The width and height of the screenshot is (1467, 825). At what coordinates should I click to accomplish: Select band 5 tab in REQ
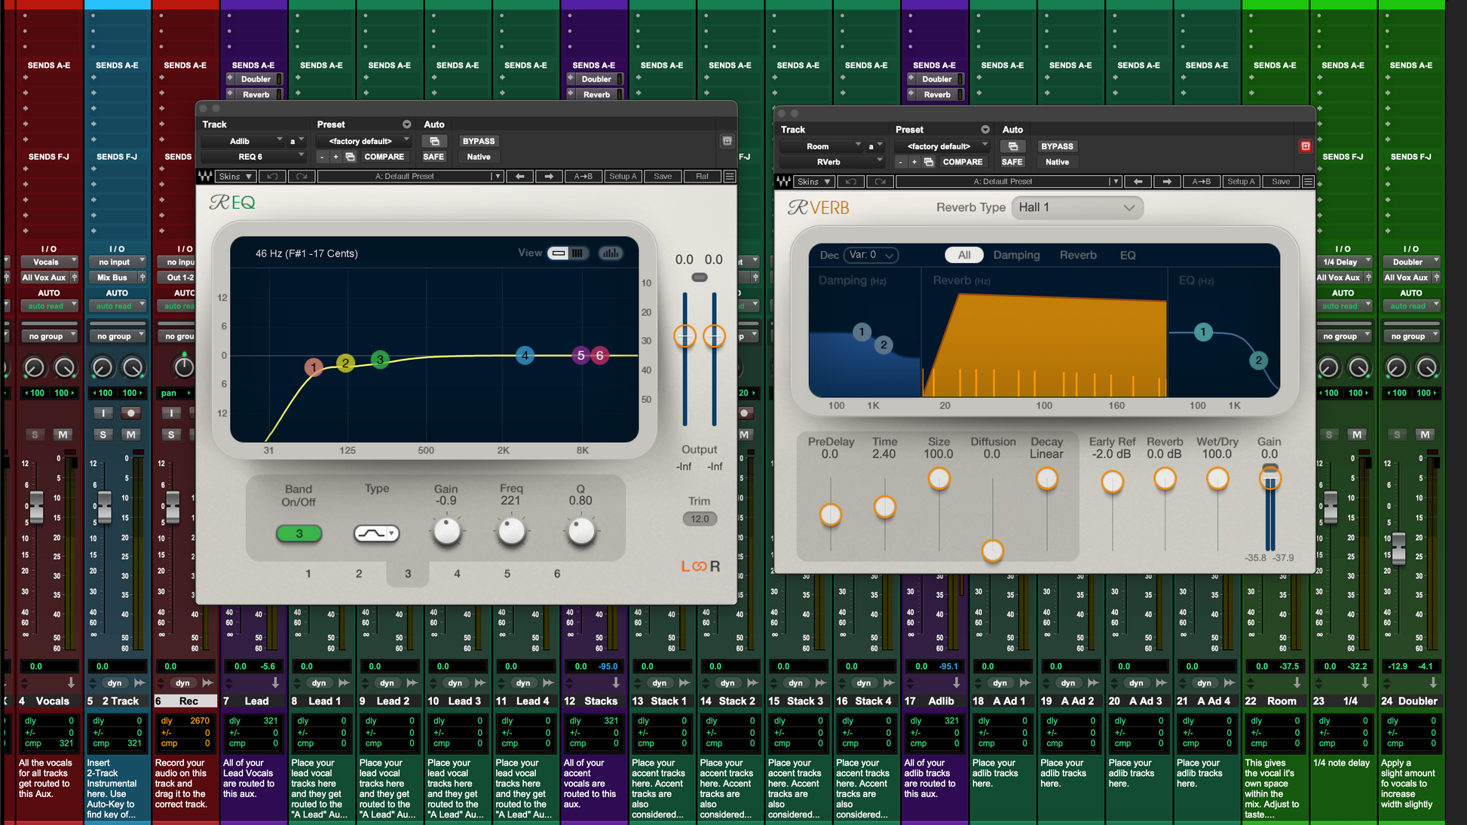pos(507,574)
